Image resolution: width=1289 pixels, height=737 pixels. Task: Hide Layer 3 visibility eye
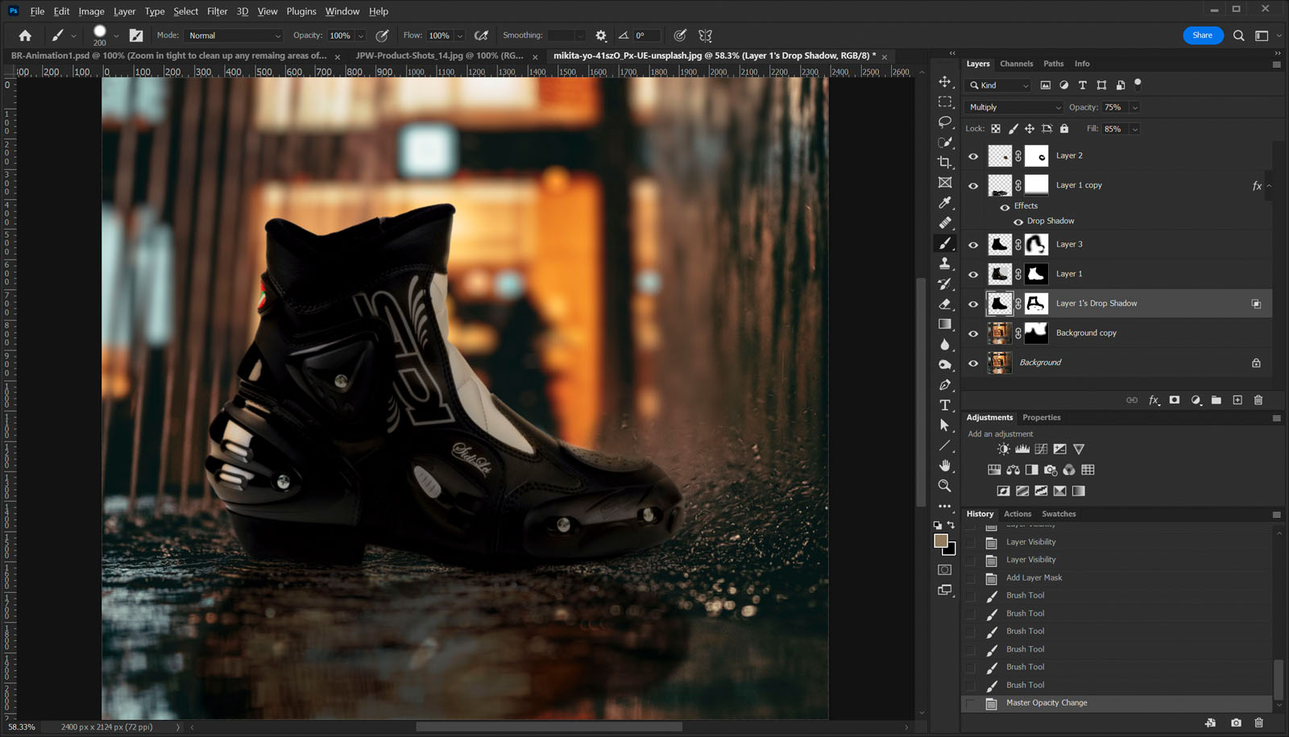tap(973, 245)
